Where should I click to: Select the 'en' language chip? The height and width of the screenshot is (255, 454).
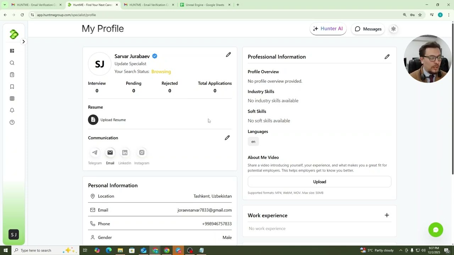pyautogui.click(x=253, y=142)
